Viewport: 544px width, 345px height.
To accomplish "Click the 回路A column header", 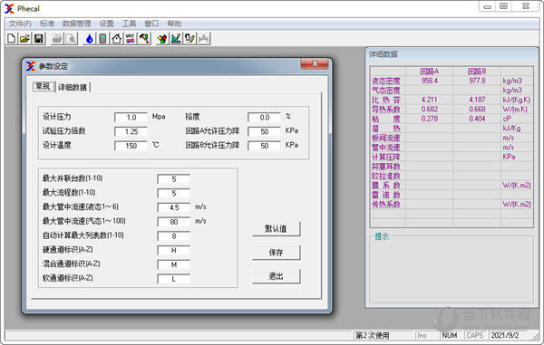I will [x=430, y=72].
